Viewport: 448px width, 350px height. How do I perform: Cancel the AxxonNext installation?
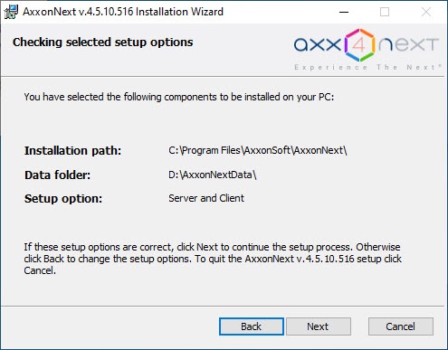point(401,326)
